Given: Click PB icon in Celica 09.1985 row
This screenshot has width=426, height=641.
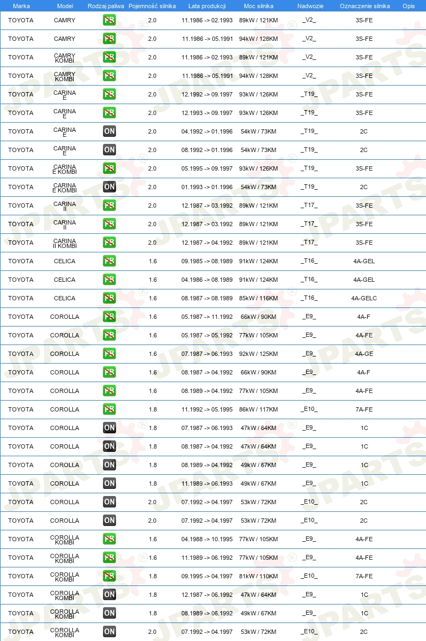Looking at the screenshot, I should pyautogui.click(x=109, y=261).
